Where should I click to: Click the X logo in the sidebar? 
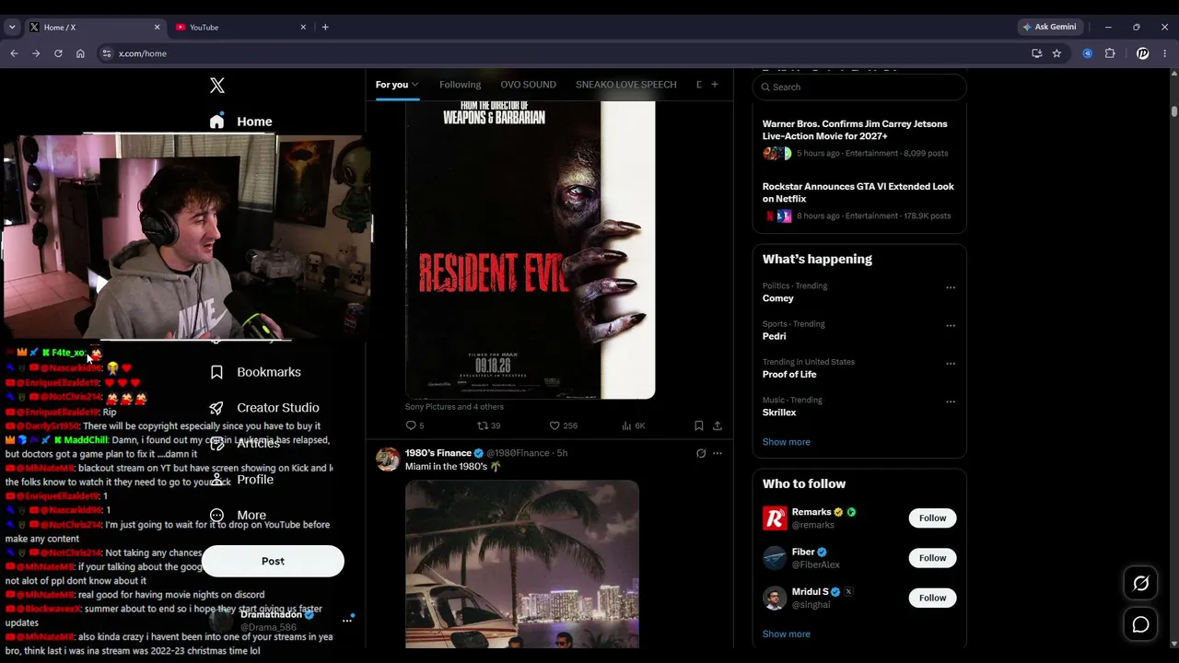coord(217,86)
